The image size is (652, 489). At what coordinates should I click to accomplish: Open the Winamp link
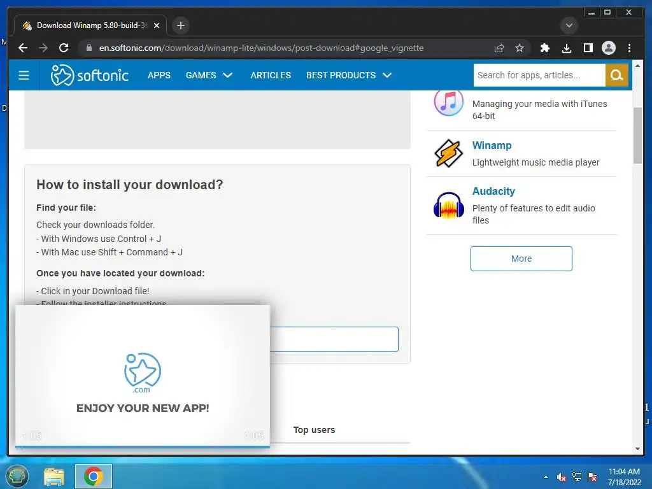pos(492,146)
